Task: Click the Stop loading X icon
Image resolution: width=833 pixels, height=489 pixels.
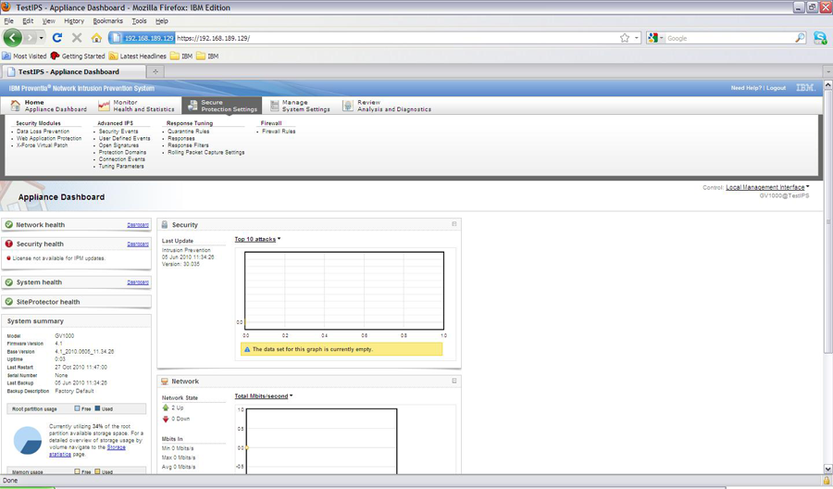Action: click(77, 38)
